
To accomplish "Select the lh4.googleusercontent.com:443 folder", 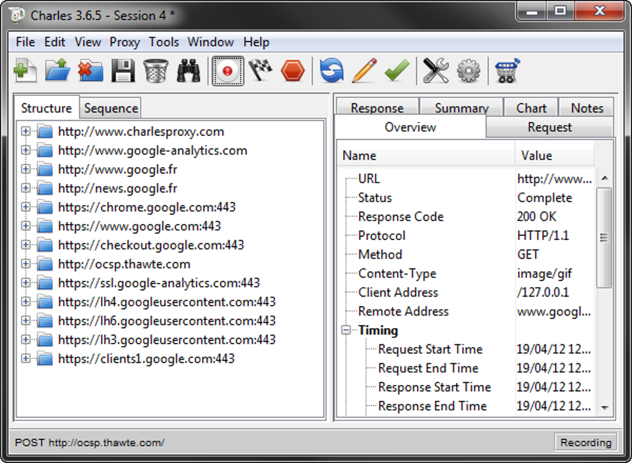I will (x=156, y=301).
